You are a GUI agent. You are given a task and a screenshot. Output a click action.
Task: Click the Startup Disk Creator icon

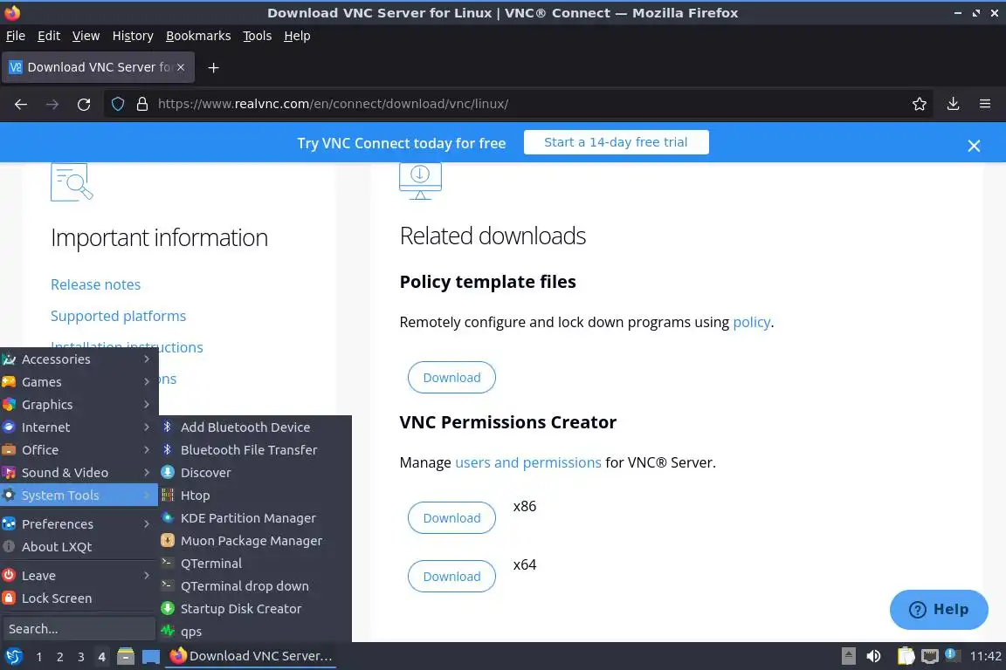tap(168, 608)
